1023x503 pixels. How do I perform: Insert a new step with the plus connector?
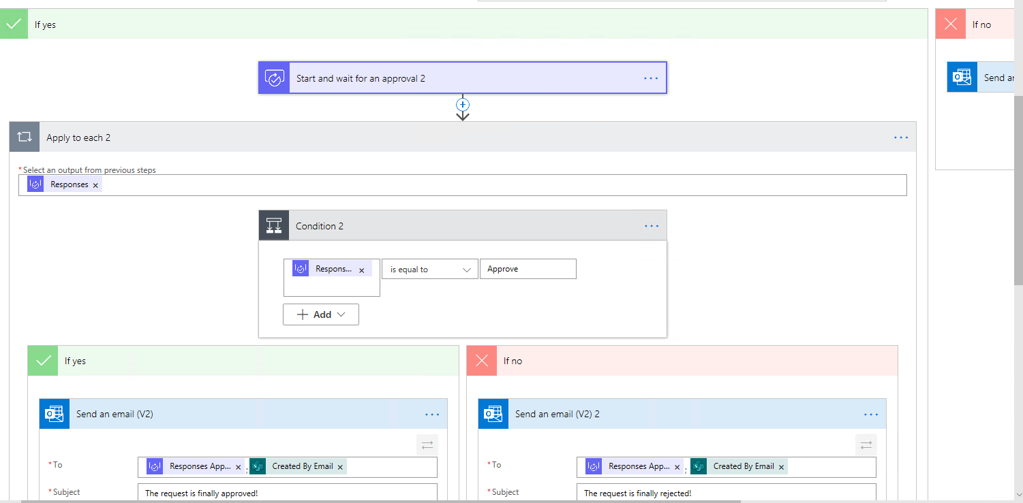(463, 105)
